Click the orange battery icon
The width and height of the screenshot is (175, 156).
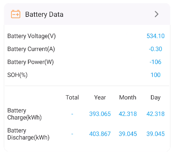[x=16, y=14]
